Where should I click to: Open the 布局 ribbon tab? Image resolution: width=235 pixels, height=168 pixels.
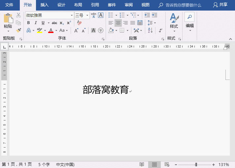coord(78,5)
